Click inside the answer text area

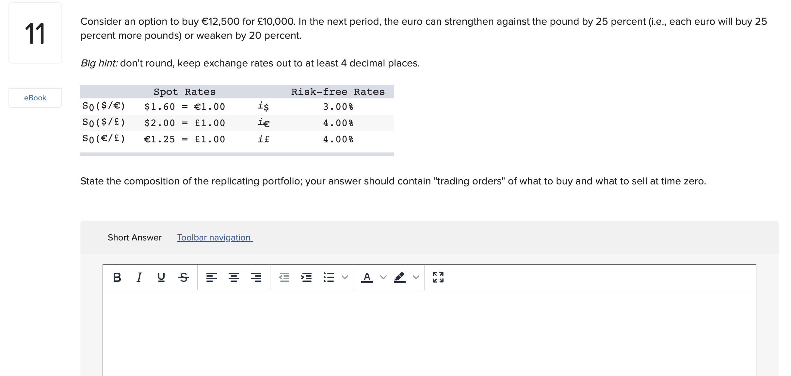pos(392,332)
